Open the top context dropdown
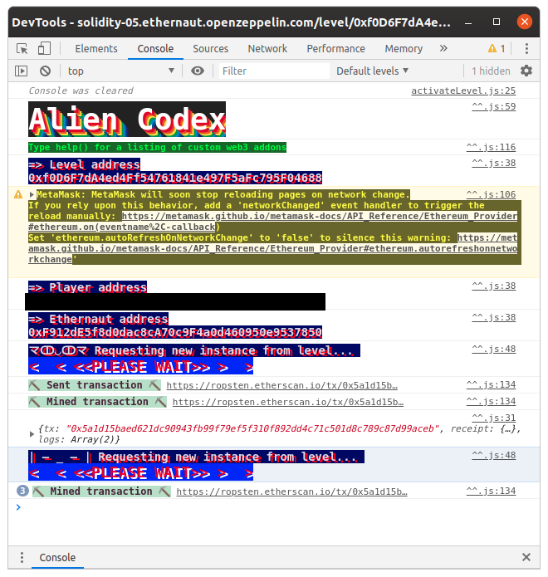This screenshot has width=548, height=577. click(121, 71)
